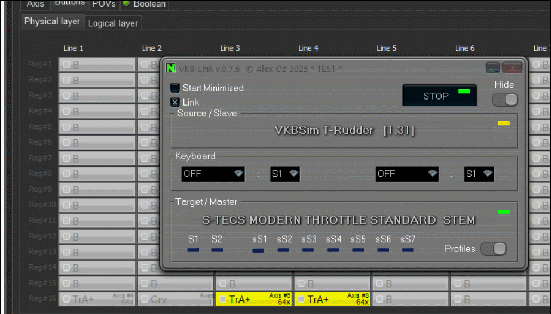Enable the Start Minimized checkbox
The height and width of the screenshot is (314, 551).
pyautogui.click(x=175, y=88)
